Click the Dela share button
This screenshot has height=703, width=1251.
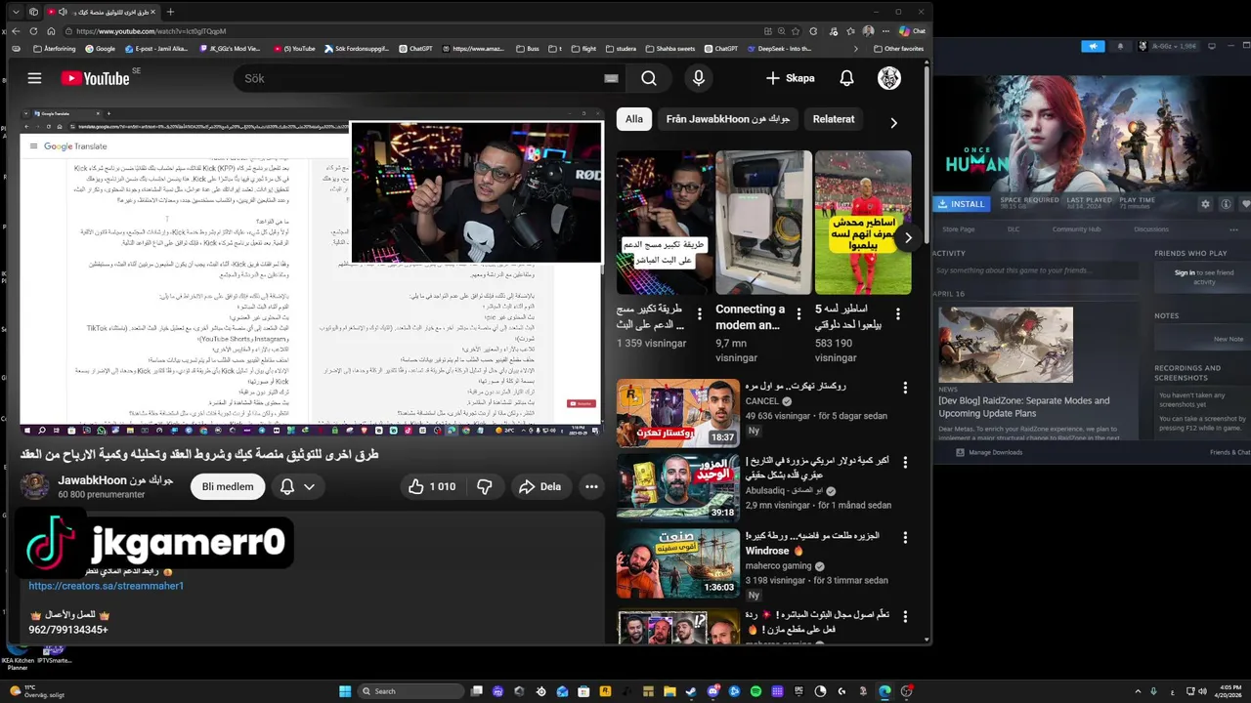539,486
